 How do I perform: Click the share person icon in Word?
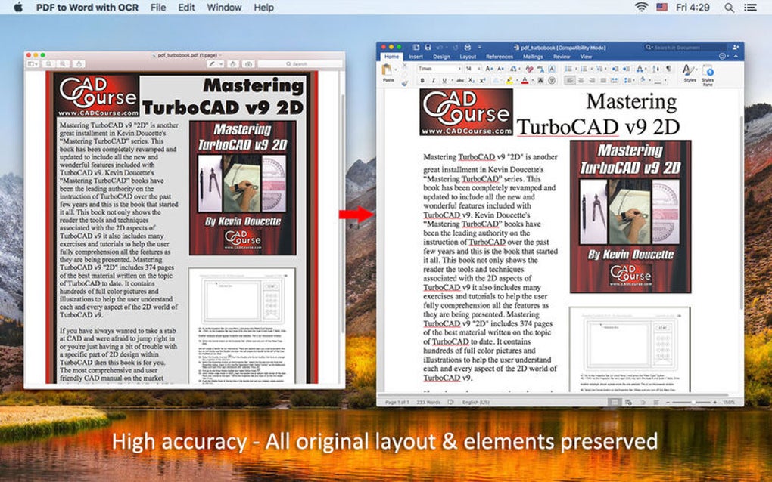[x=736, y=47]
